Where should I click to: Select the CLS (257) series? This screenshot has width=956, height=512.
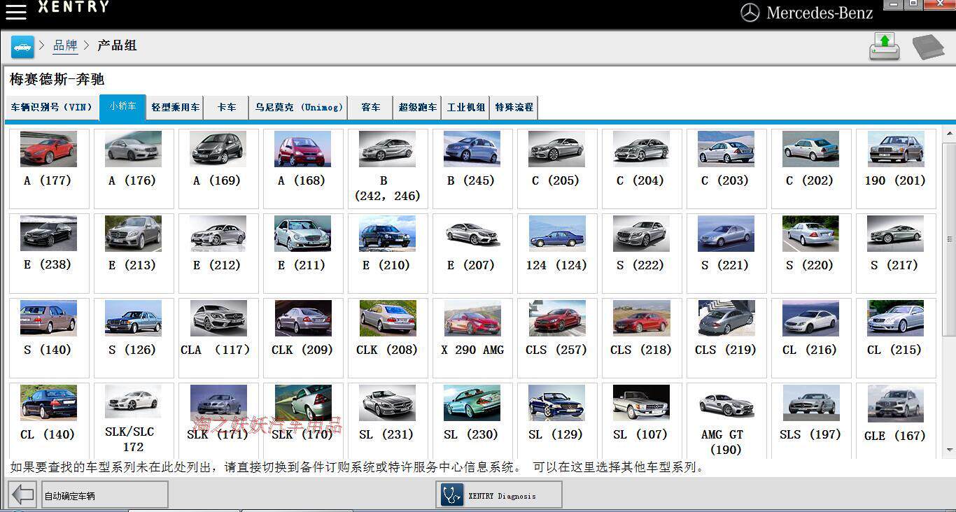[557, 338]
